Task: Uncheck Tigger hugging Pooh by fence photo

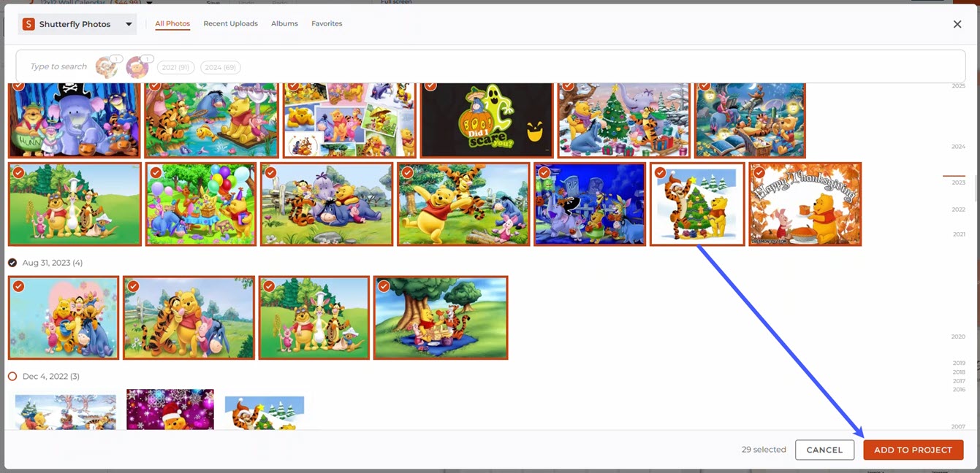Action: click(133, 286)
